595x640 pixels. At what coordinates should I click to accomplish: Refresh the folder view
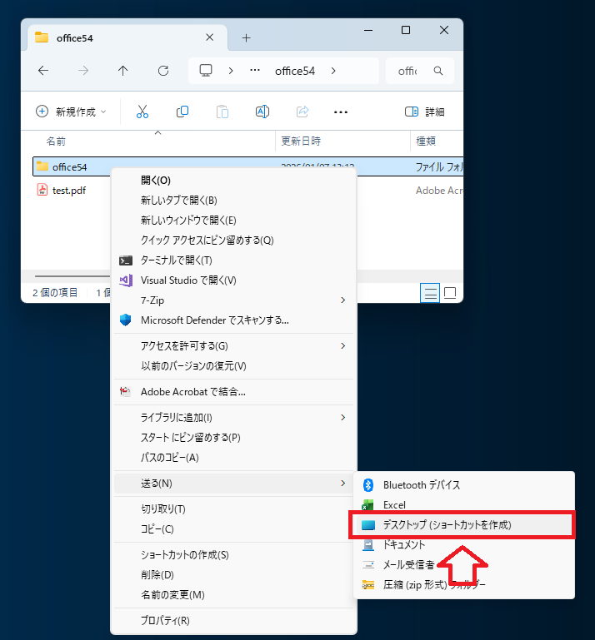(163, 71)
